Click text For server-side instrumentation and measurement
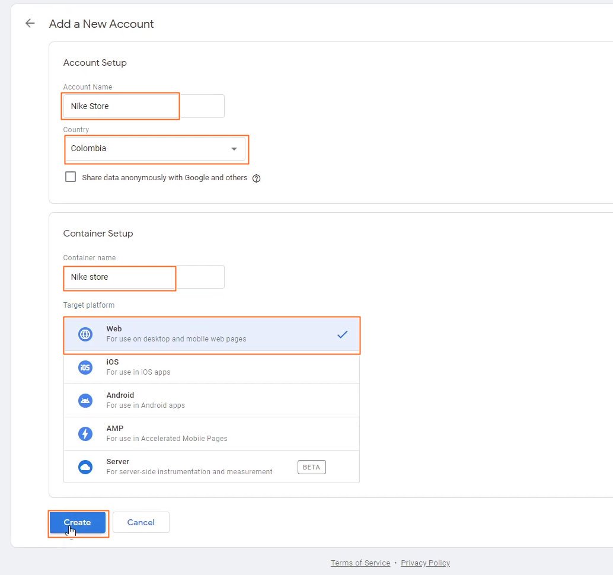The width and height of the screenshot is (613, 575). [x=189, y=472]
